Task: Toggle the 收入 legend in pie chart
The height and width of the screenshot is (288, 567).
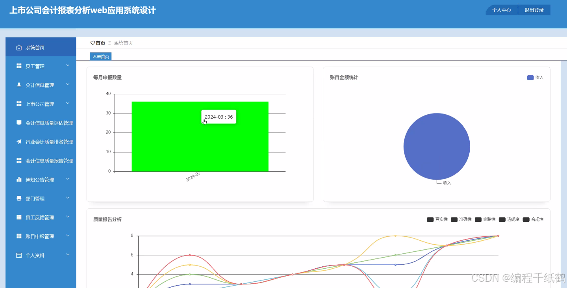Action: coord(535,78)
